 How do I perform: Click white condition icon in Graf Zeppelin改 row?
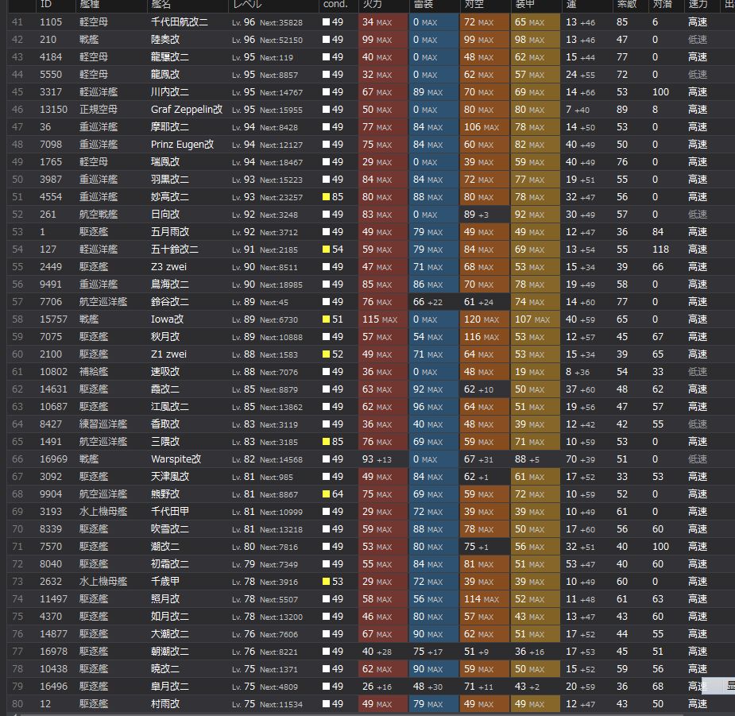click(327, 110)
